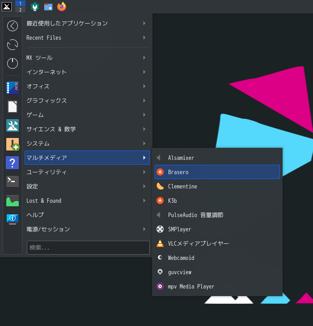The height and width of the screenshot is (326, 313).
Task: Click the K3b flame icon
Action: click(x=160, y=201)
